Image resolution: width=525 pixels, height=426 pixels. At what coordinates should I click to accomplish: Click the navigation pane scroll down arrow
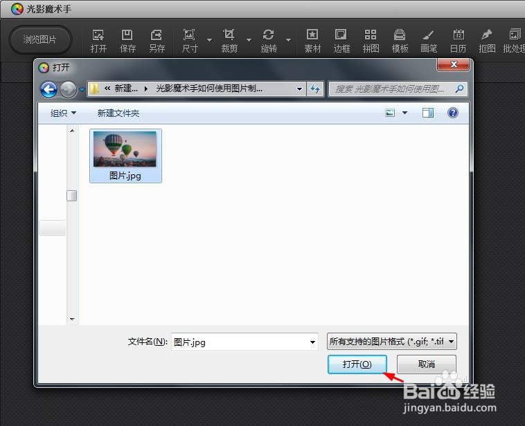coord(72,319)
